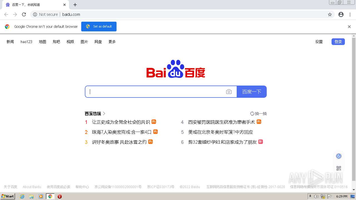Click the taskbar clock 6:29 PM

coord(342,196)
